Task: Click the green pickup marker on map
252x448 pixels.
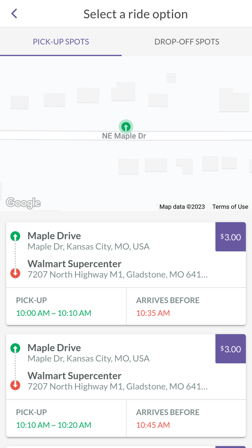Action: coord(126,127)
